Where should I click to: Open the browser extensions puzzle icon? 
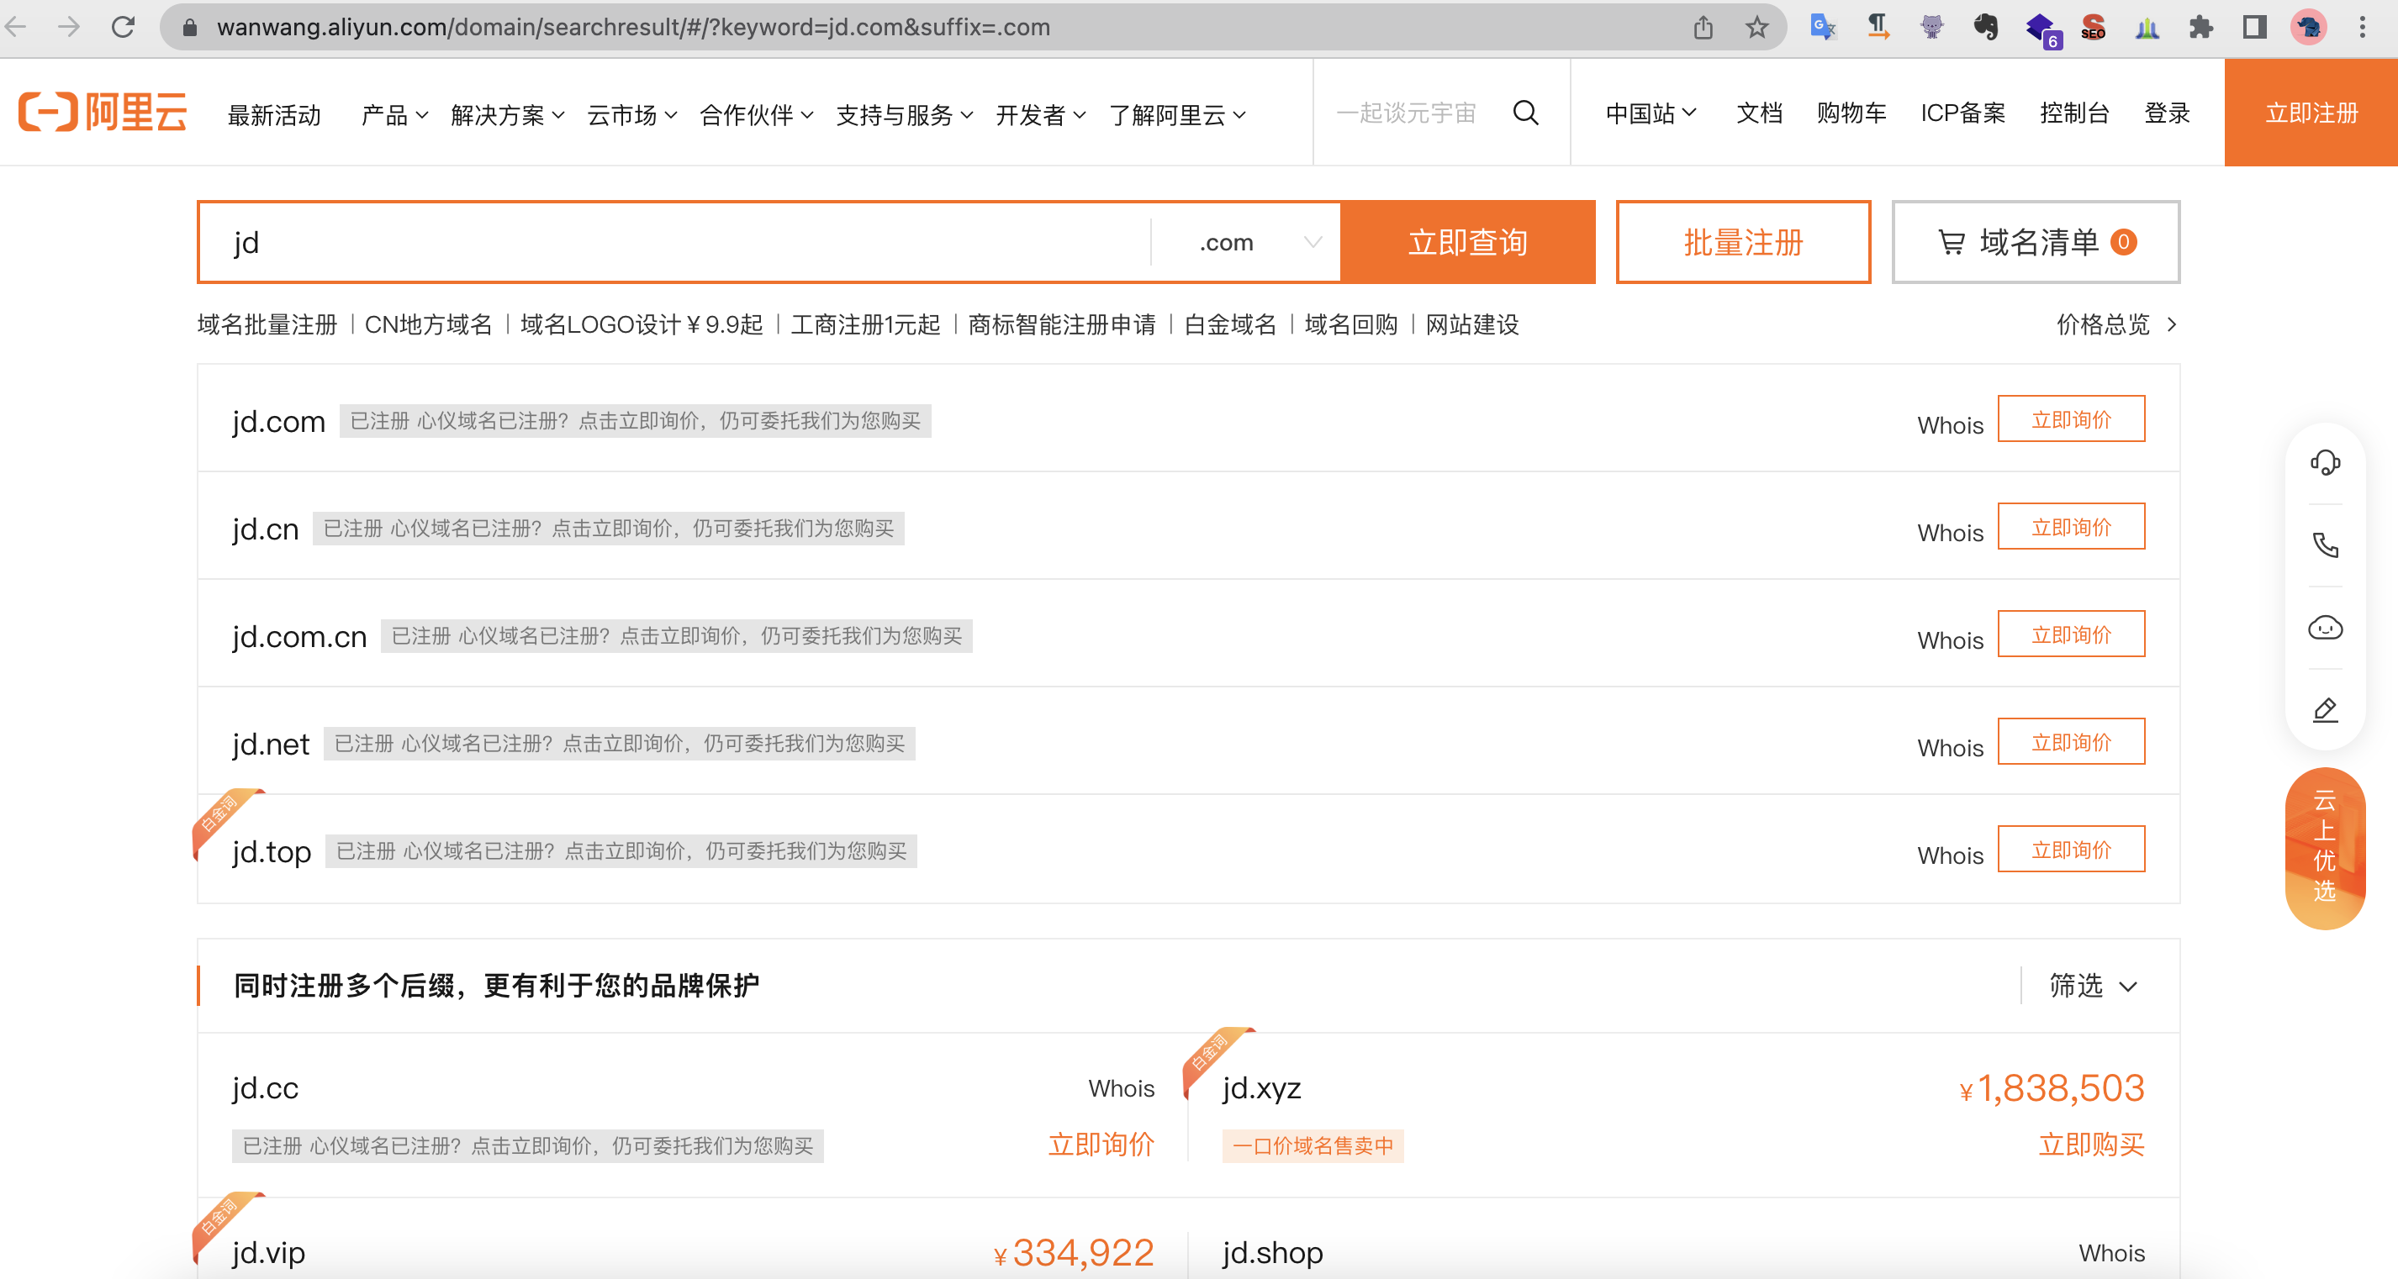2200,27
